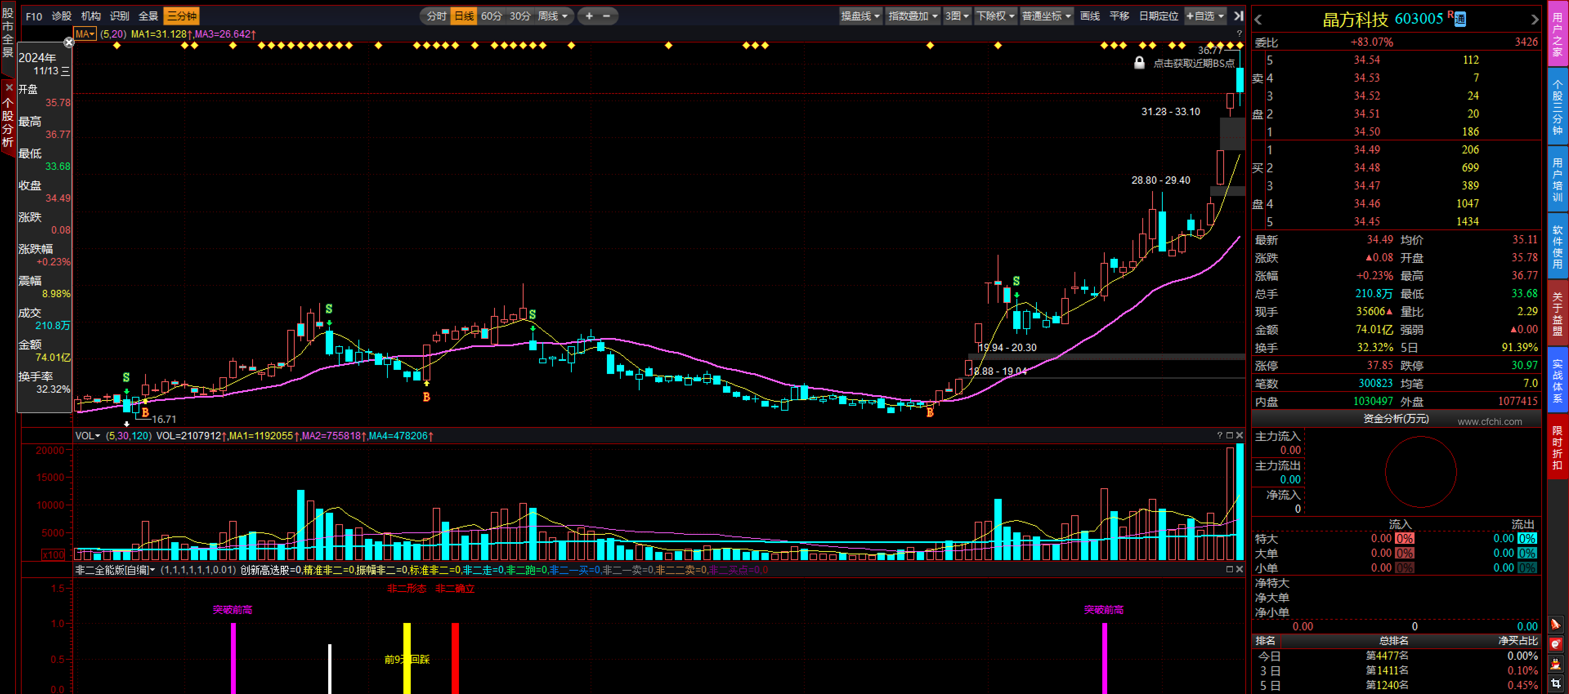The image size is (1569, 694).
Task: Click the jump-to-latest arrow icon
Action: [1238, 16]
